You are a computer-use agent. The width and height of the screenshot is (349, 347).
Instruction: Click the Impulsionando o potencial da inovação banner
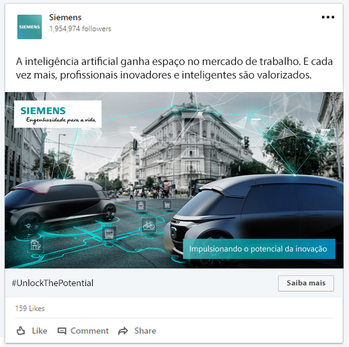(259, 249)
